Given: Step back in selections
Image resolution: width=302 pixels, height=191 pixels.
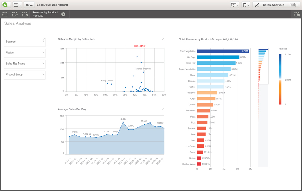Looking at the screenshot, I should point(5,14).
